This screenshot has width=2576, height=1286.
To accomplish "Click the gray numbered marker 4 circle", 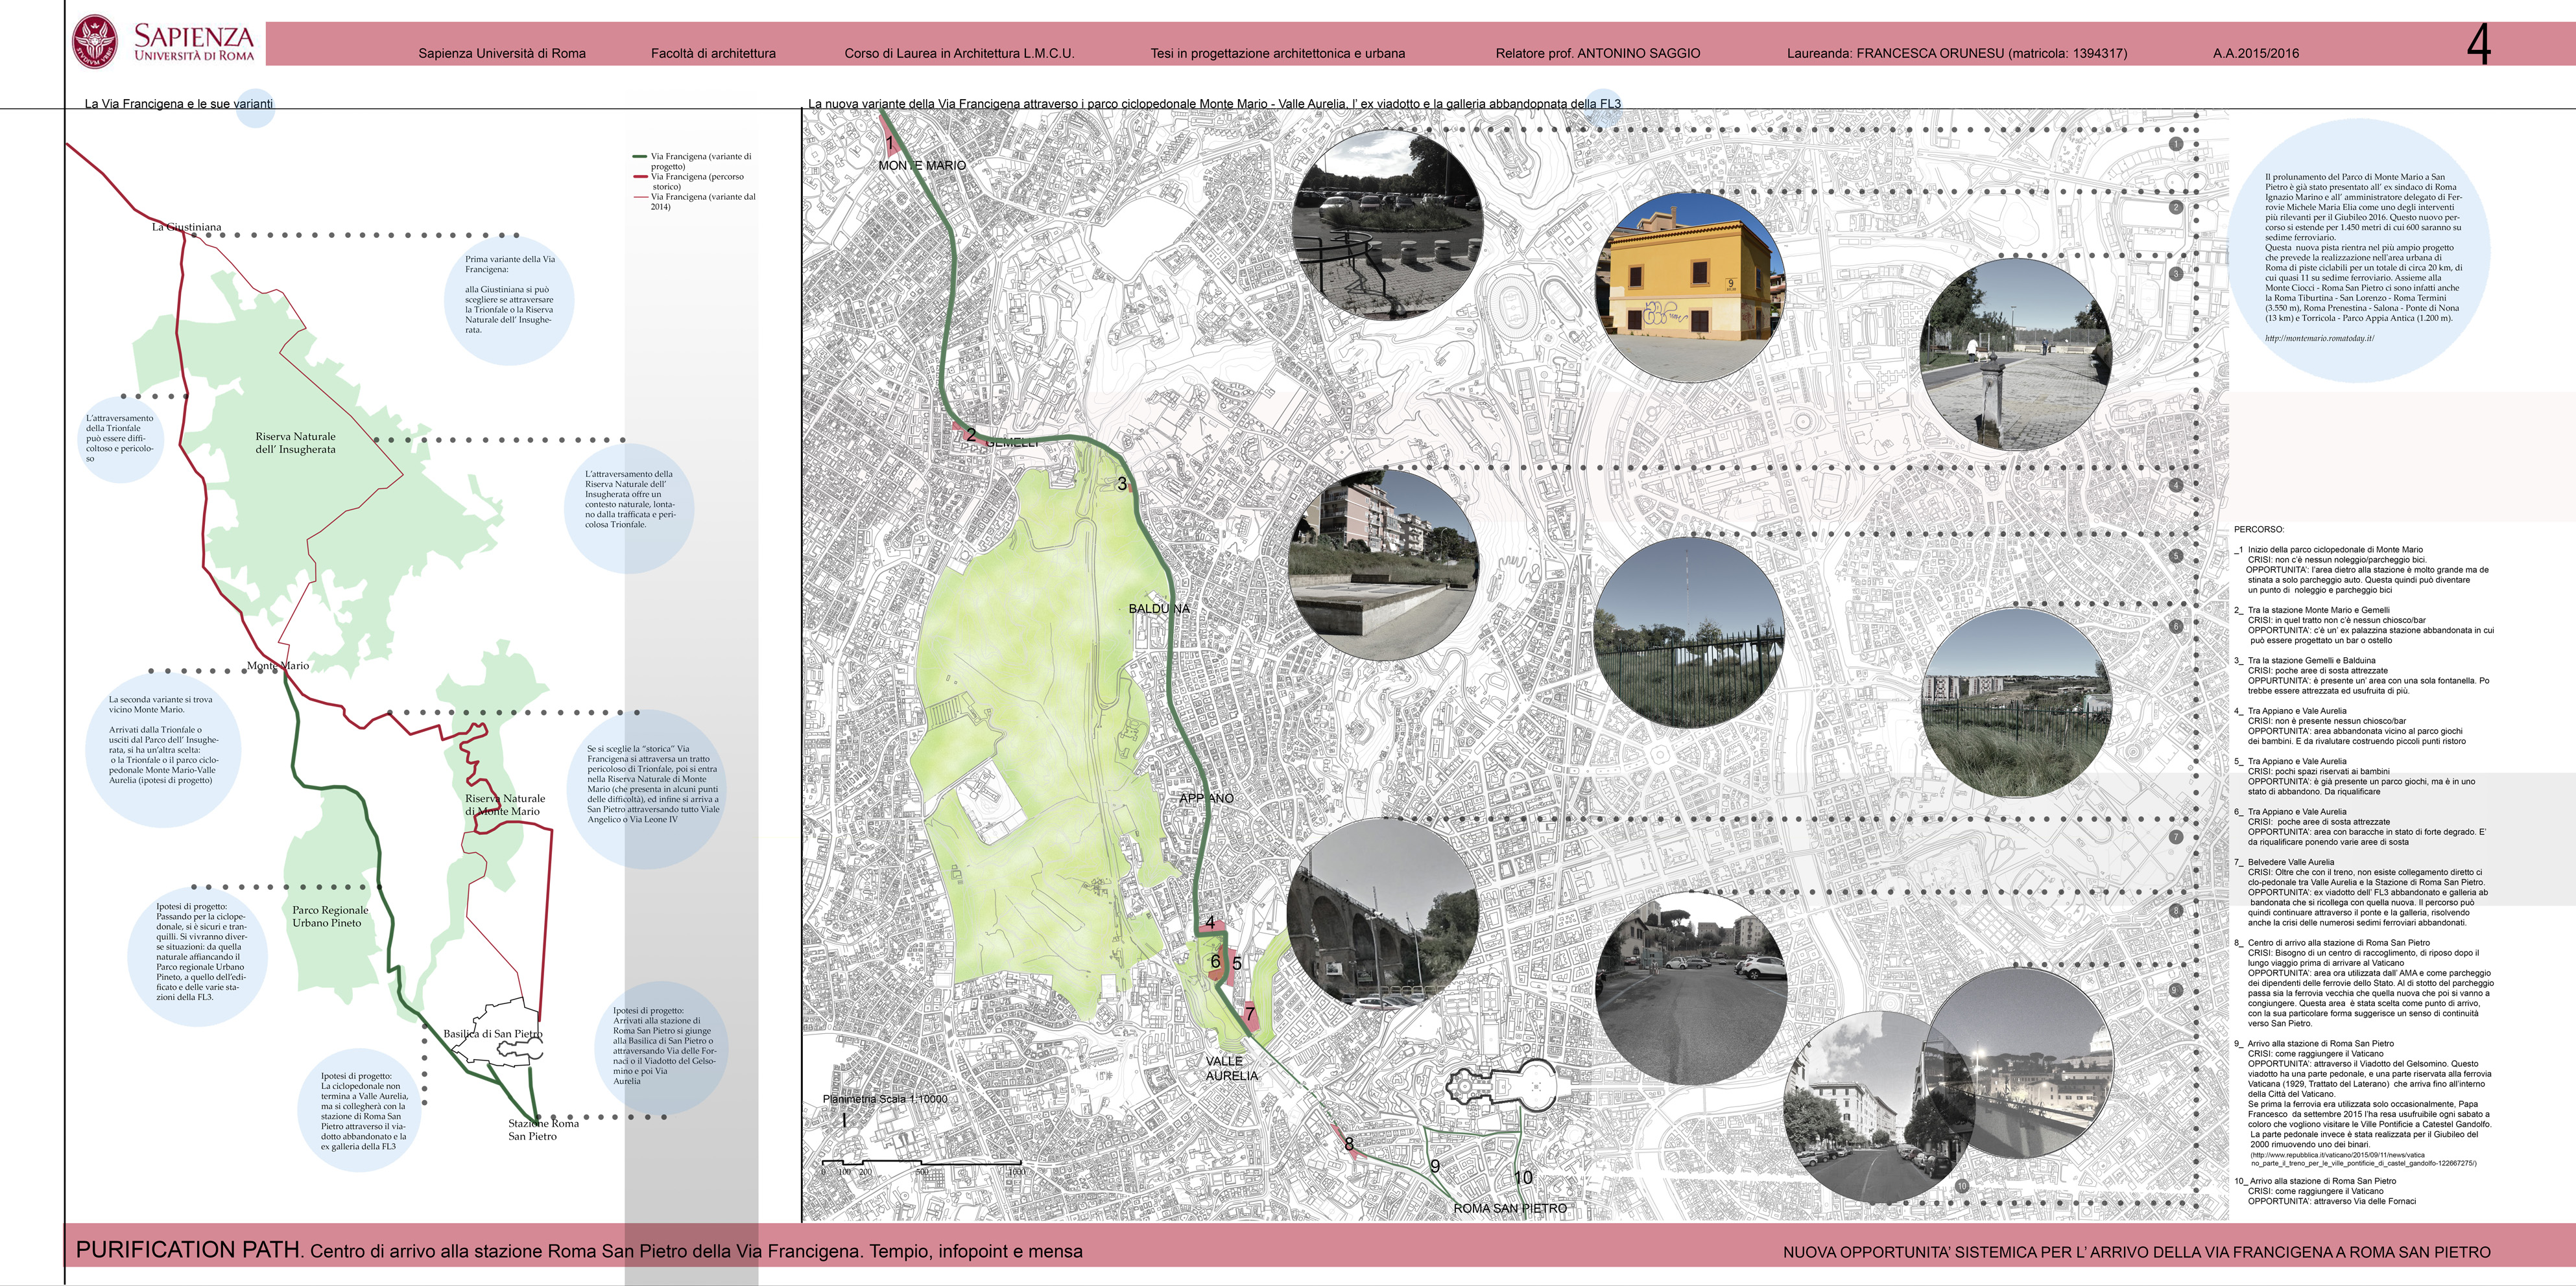I will click(2175, 485).
